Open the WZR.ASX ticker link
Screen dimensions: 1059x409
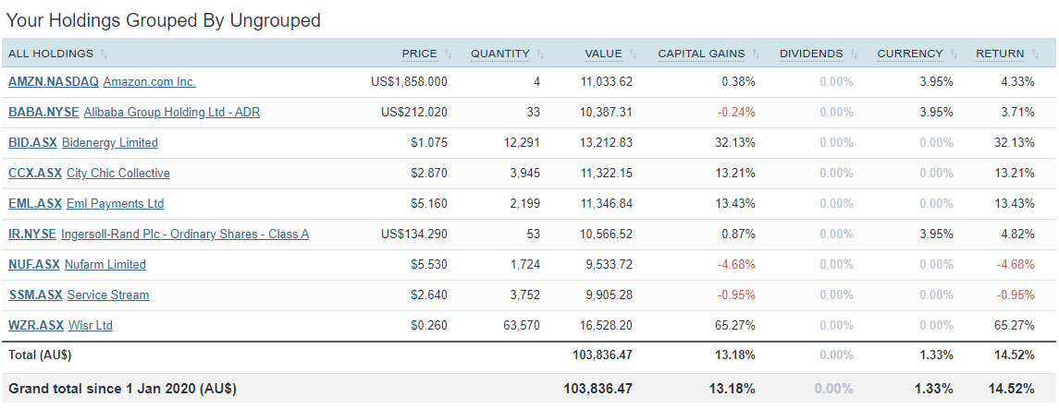coord(36,326)
